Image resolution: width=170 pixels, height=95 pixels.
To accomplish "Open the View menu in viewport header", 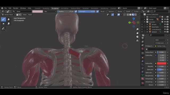I will pyautogui.click(x=25, y=15).
